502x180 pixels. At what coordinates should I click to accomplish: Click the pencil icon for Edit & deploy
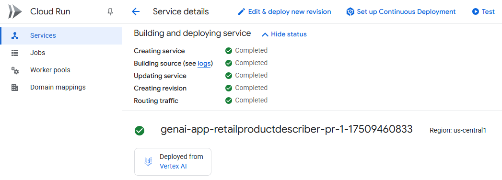(x=241, y=12)
